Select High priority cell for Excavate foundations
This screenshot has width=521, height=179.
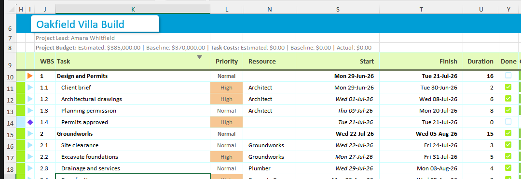[x=227, y=157]
